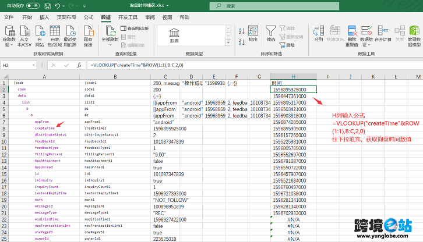Click the cancel X in formula bar

pyautogui.click(x=54, y=65)
